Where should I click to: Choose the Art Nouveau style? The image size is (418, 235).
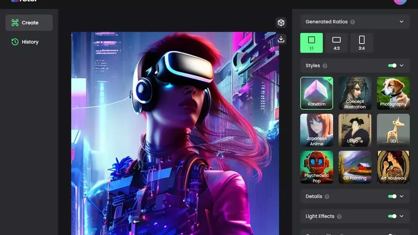coord(393,167)
